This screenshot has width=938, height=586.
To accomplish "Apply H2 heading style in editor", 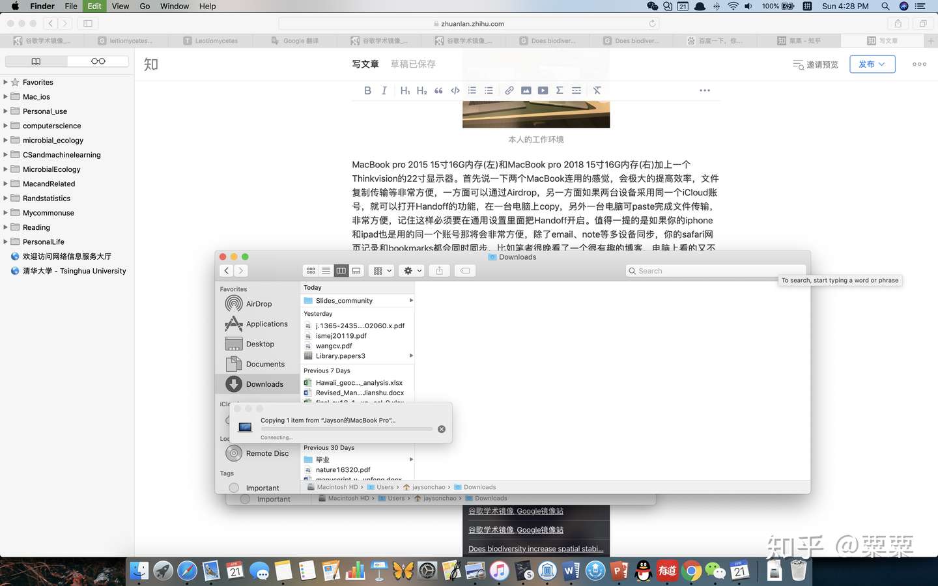I will click(421, 91).
